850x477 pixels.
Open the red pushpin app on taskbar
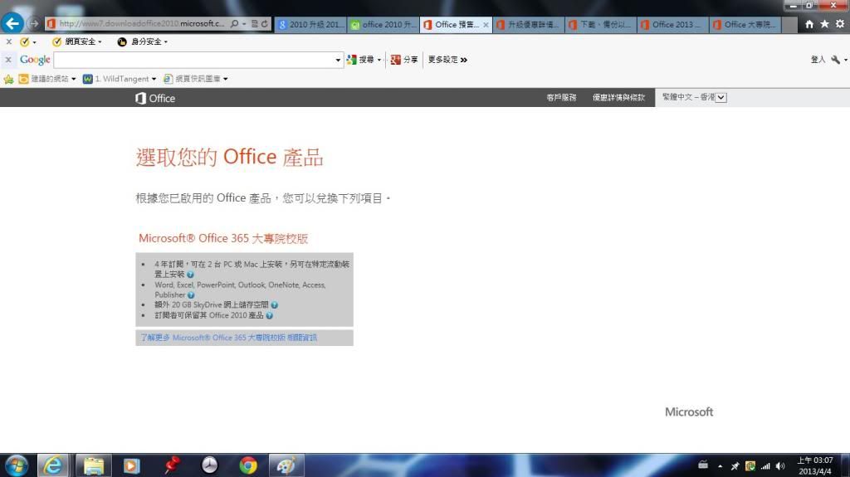[x=172, y=465]
